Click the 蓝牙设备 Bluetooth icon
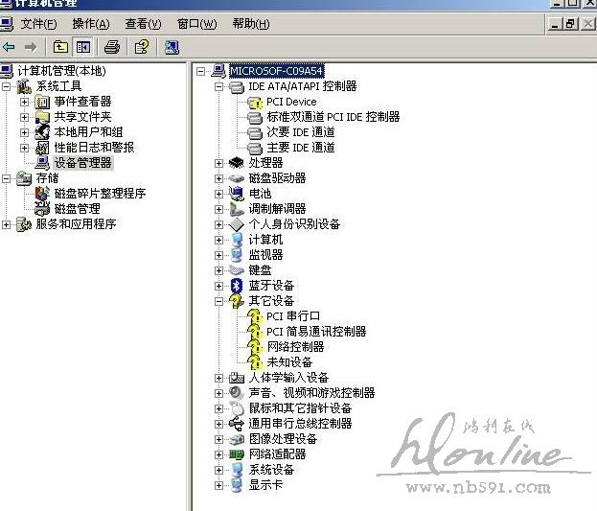 pyautogui.click(x=237, y=286)
